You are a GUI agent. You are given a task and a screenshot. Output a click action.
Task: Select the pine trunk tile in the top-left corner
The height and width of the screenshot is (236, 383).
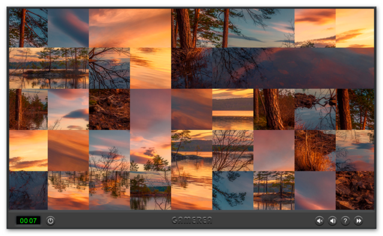(28, 28)
